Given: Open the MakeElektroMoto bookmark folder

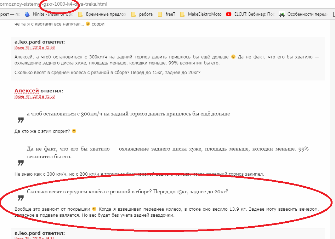Looking at the screenshot, I should [x=201, y=14].
